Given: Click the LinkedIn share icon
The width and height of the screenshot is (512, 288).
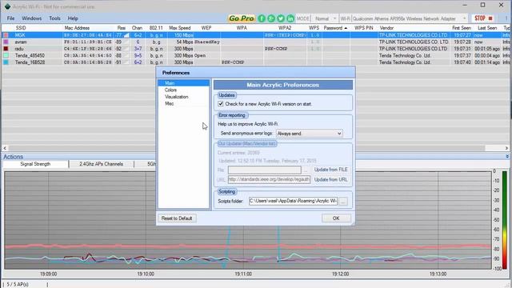Looking at the screenshot, I should [290, 18].
